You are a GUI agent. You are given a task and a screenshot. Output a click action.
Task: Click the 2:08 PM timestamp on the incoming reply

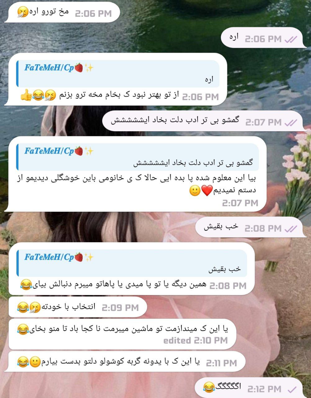pyautogui.click(x=228, y=286)
